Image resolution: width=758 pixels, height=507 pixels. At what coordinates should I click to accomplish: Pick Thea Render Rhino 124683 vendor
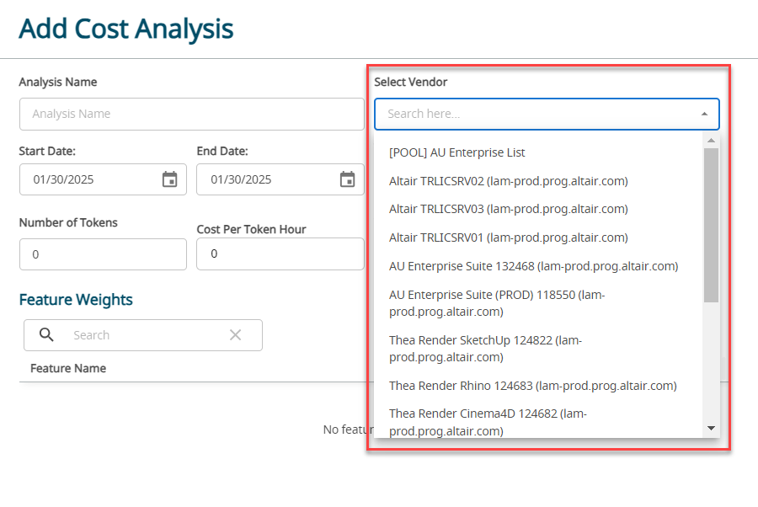tap(538, 386)
